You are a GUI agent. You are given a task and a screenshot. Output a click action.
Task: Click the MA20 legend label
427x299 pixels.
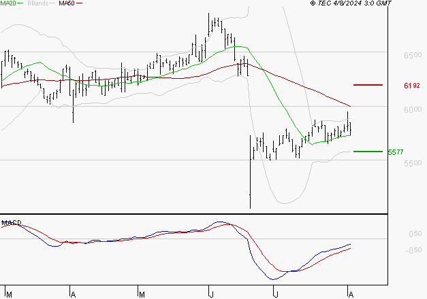coord(7,3)
